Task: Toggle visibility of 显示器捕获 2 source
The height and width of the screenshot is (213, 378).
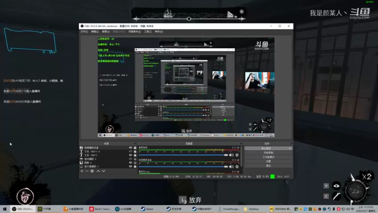Action: [x=130, y=167]
